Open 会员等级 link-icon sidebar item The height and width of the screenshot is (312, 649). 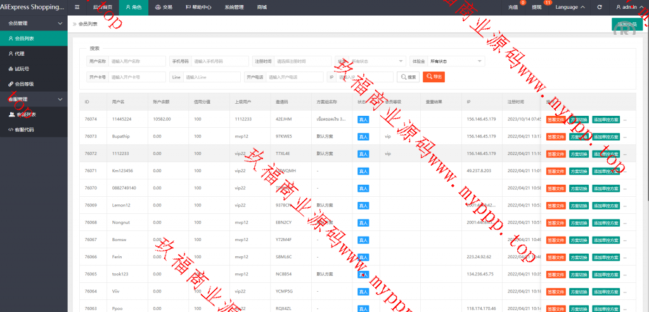[24, 84]
